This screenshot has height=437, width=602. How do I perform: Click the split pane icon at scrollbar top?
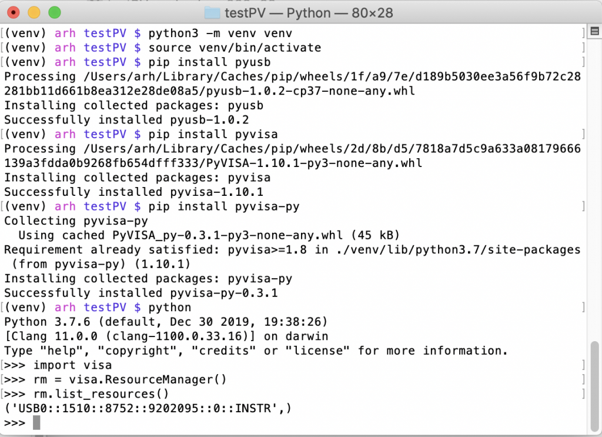[594, 31]
